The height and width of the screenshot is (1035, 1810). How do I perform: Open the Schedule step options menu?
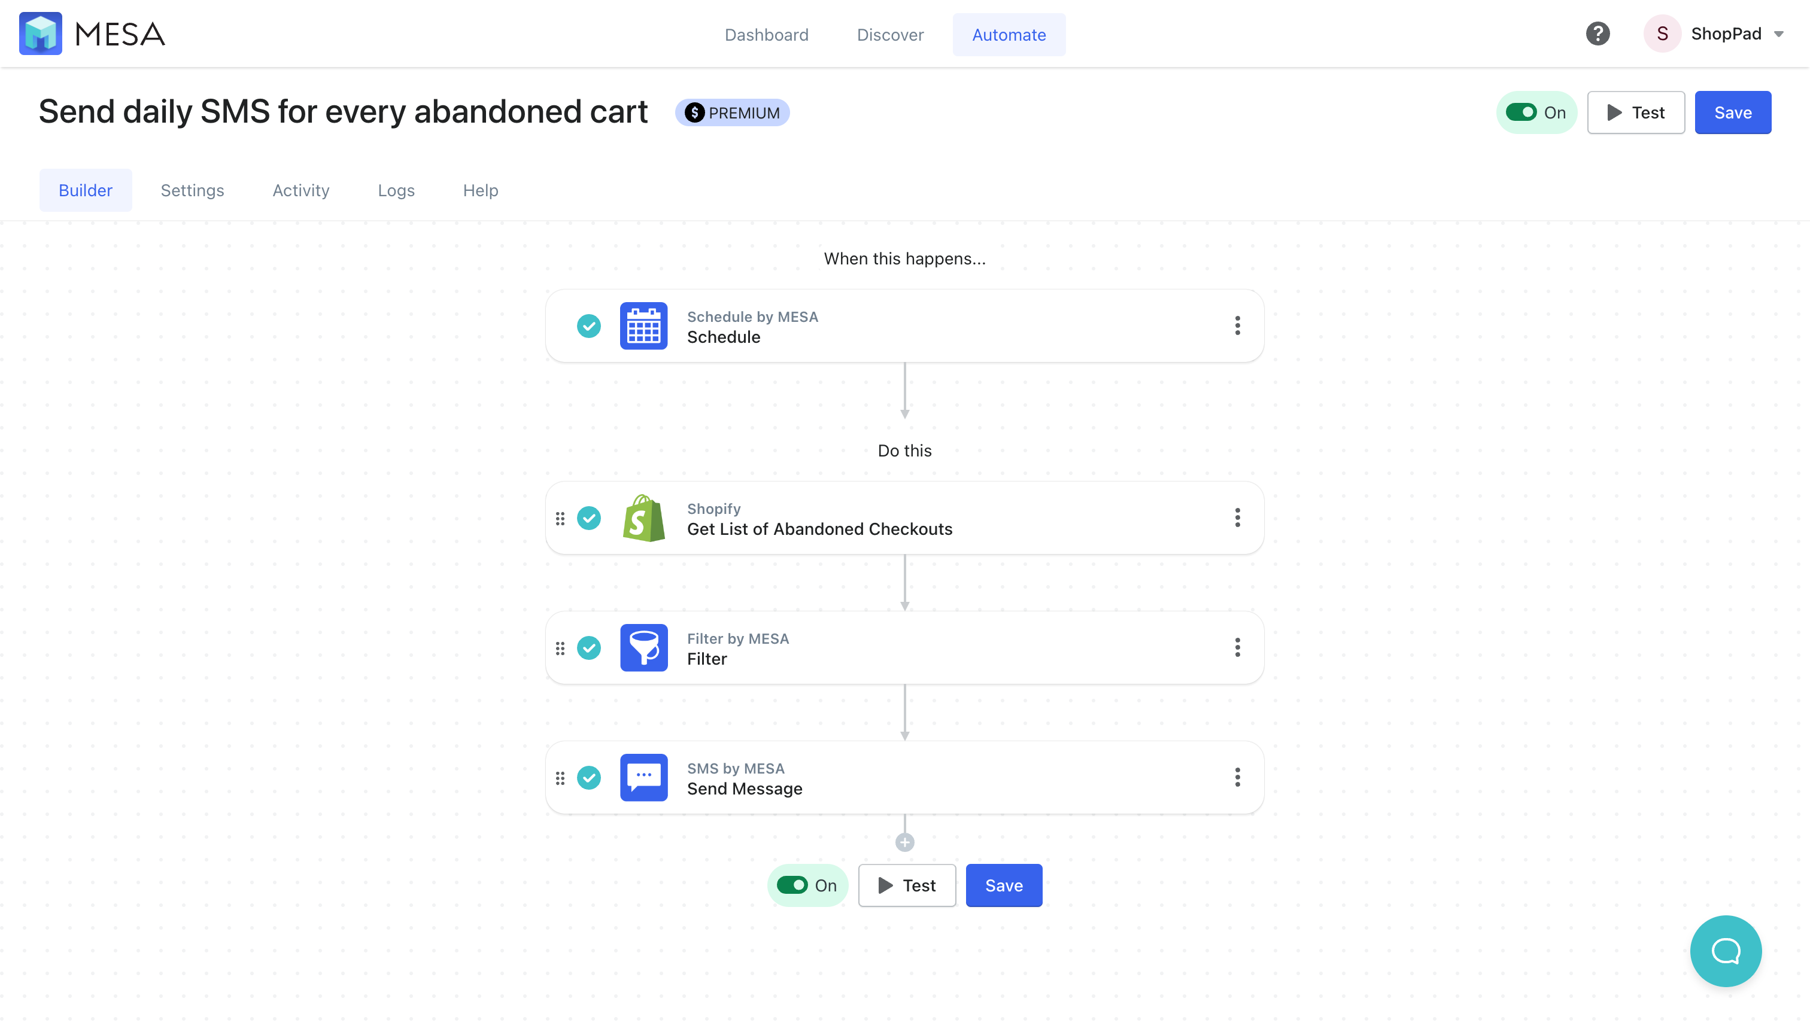point(1237,325)
